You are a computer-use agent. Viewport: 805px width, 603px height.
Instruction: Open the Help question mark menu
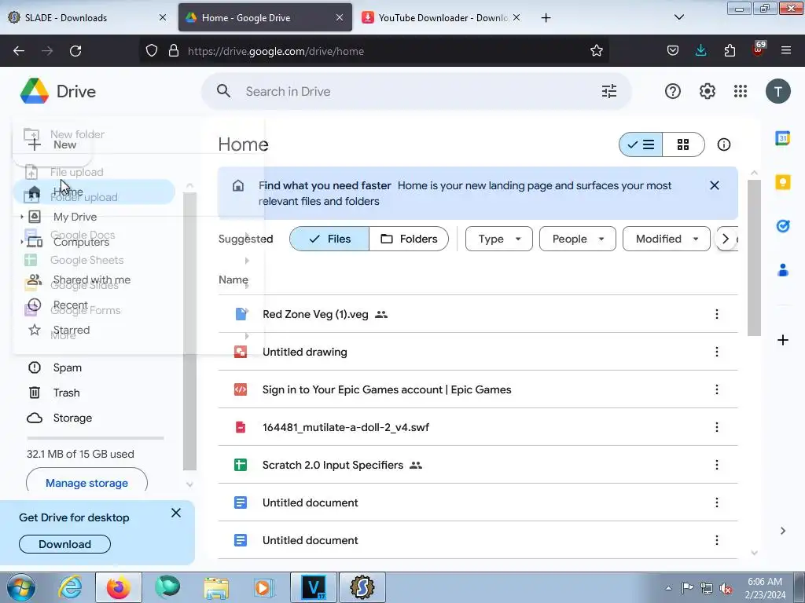(x=673, y=91)
